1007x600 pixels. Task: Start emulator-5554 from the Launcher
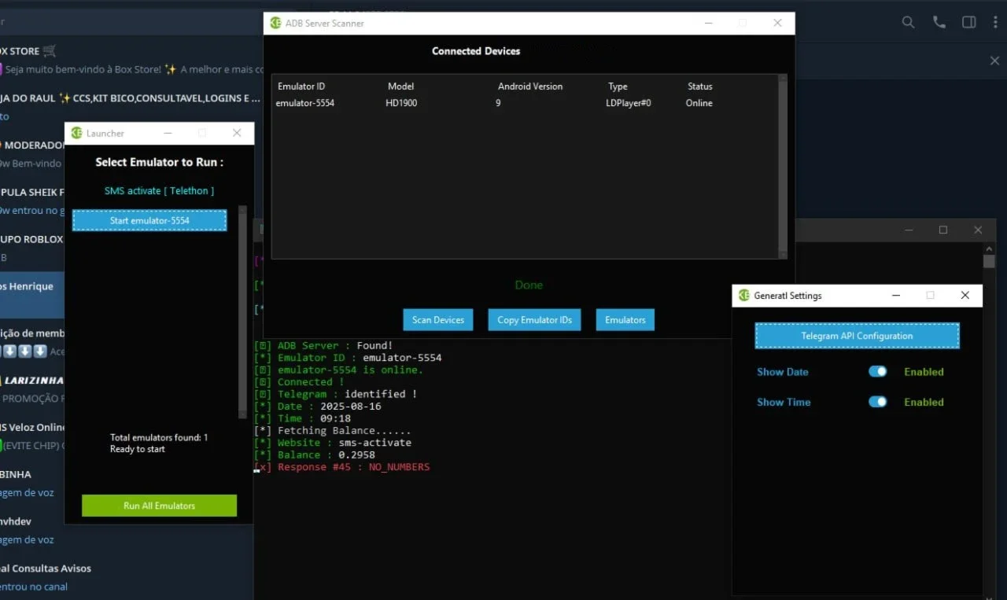(149, 221)
